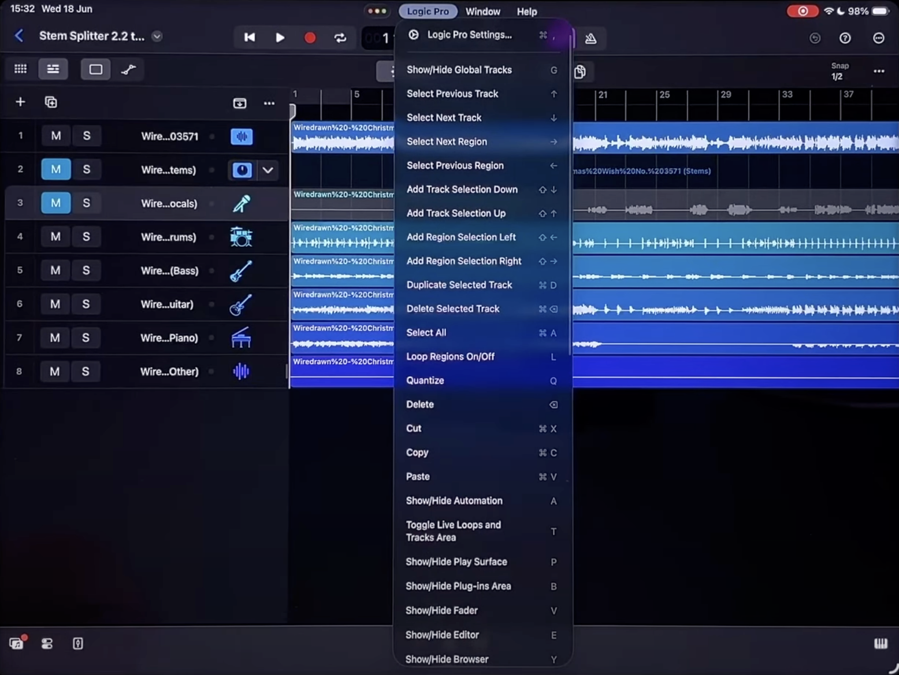The width and height of the screenshot is (899, 675).
Task: Expand the track 2 stems folder chevron
Action: click(268, 170)
